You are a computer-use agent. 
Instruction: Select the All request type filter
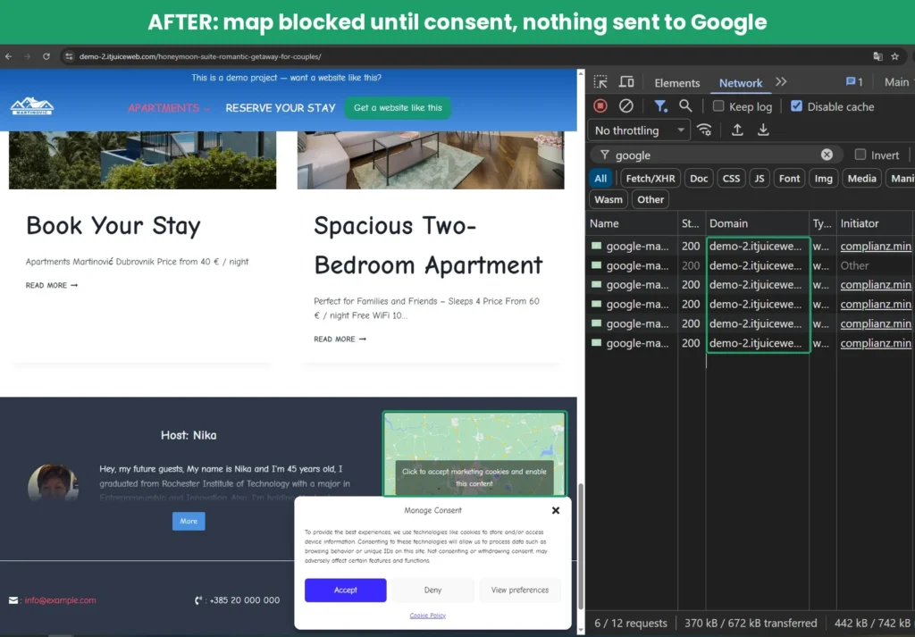coord(600,179)
